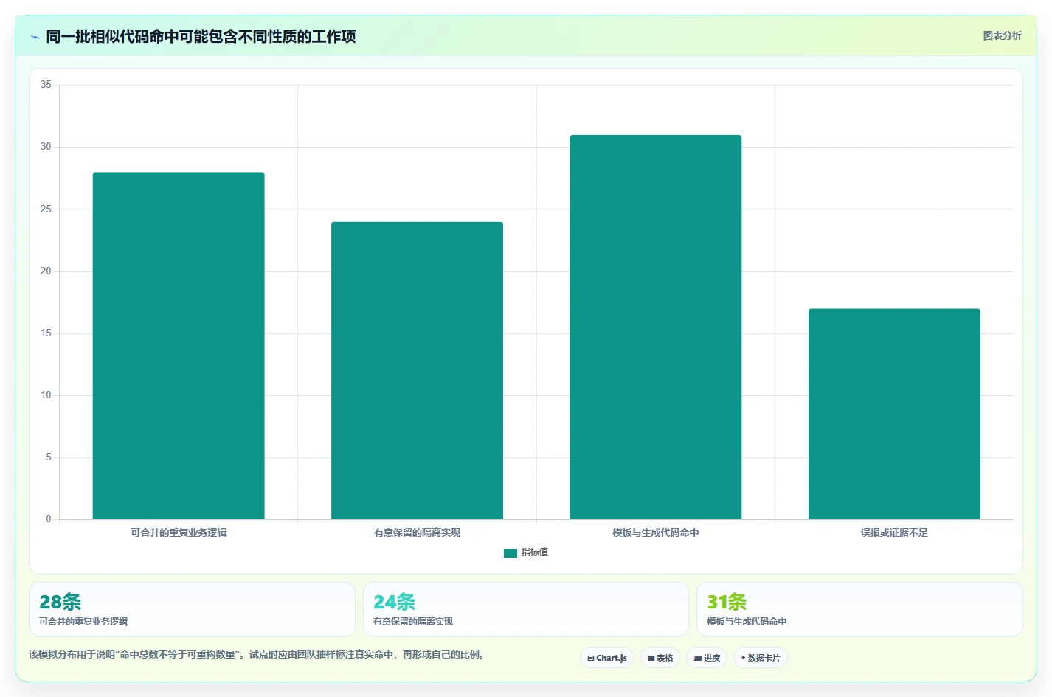This screenshot has width=1052, height=697.
Task: Click the 图表分析 label in the header
Action: 1002,35
